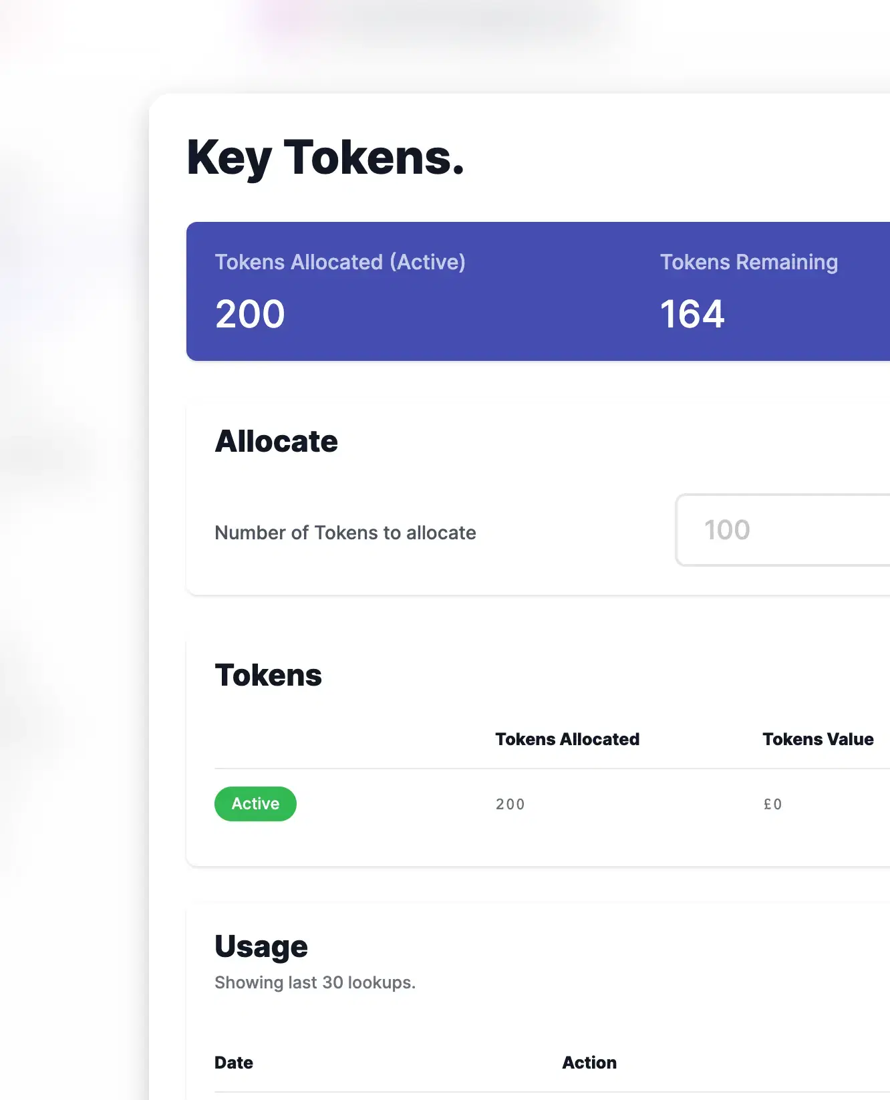Select the Tokens Allocated (Active) label
Image resolution: width=890 pixels, height=1100 pixels.
340,262
